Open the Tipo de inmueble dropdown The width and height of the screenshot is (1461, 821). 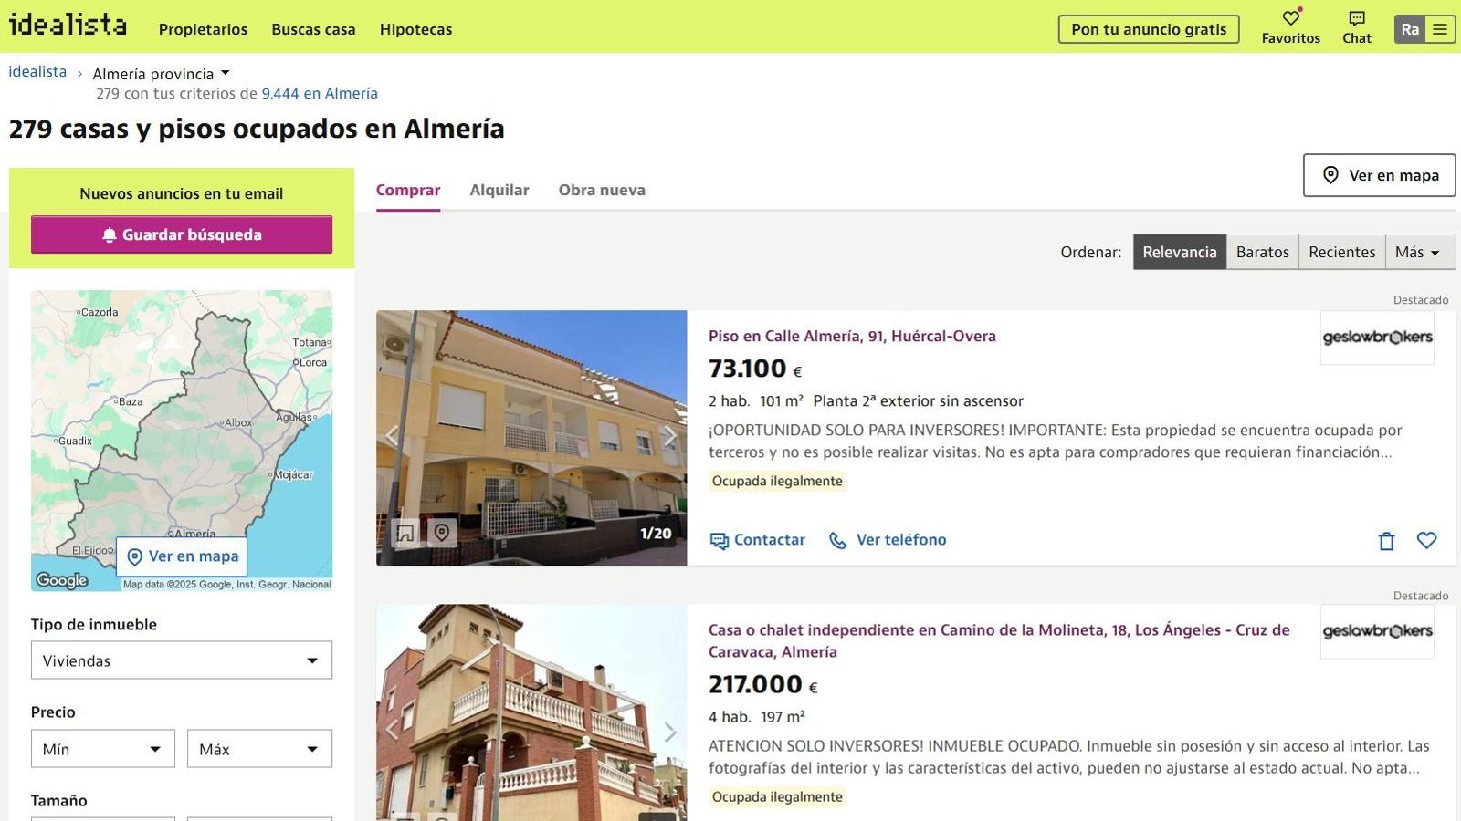click(181, 660)
